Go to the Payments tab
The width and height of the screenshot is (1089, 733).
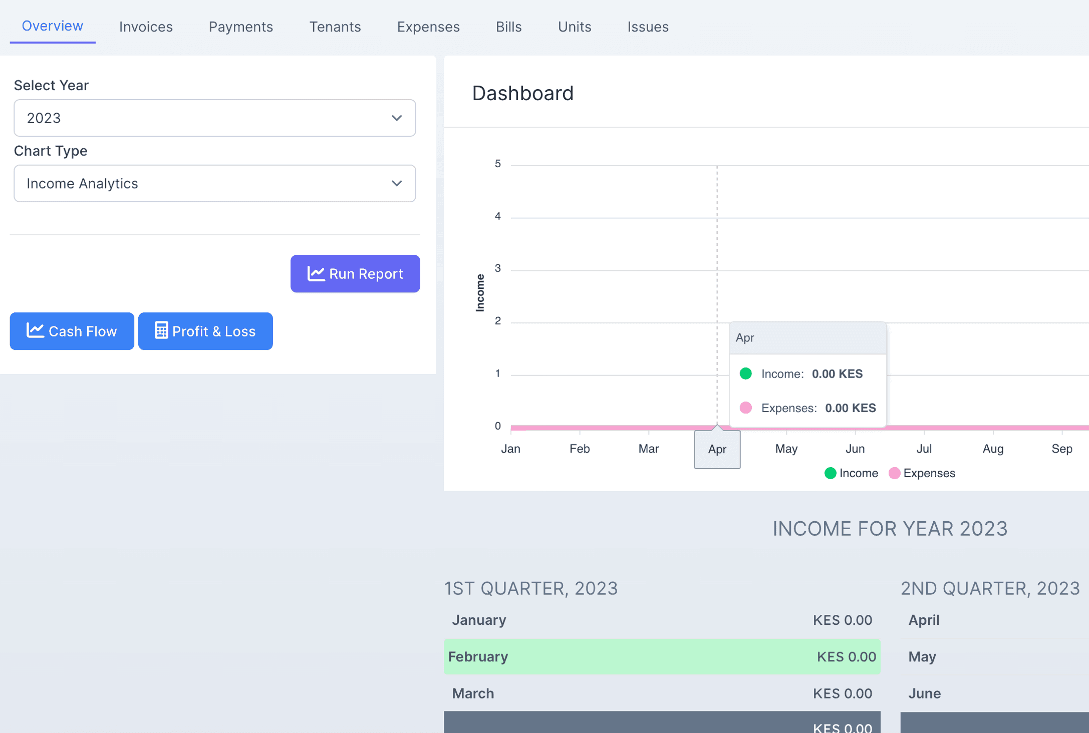click(x=241, y=27)
